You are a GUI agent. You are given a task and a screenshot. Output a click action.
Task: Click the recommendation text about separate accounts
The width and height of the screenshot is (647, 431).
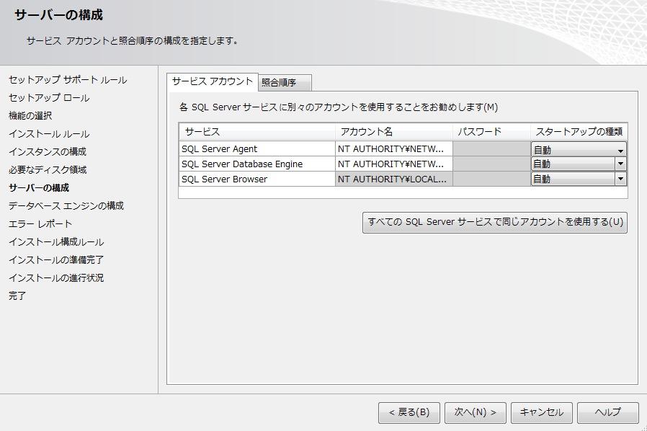[339, 107]
